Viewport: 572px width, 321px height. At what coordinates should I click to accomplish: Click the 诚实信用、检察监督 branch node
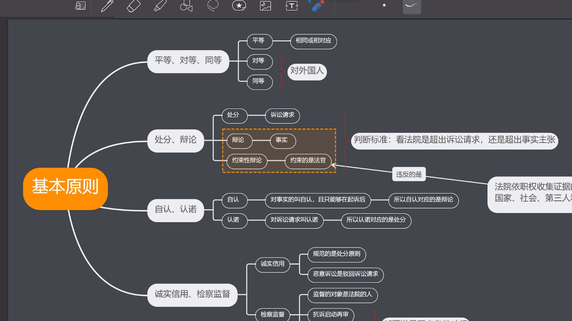pos(193,295)
